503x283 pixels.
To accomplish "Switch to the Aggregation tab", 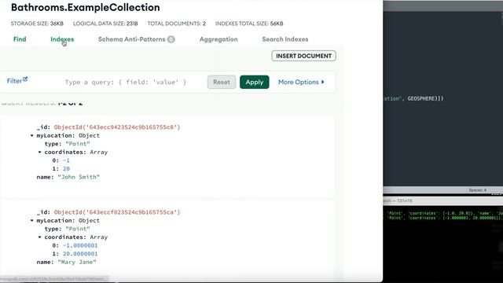I will tap(218, 39).
